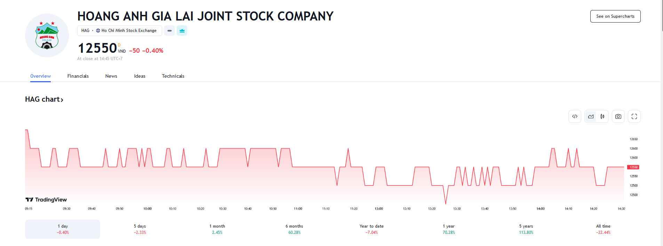Select the 1 year range button
The image size is (663, 246).
coord(449,229)
